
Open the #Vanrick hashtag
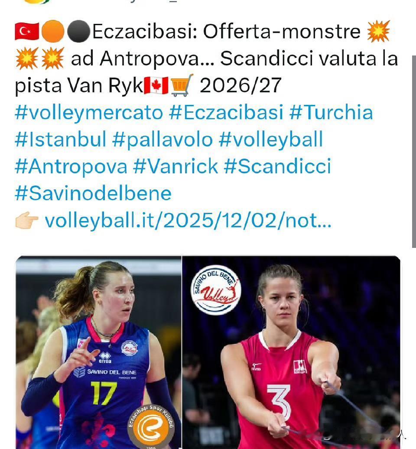(175, 166)
